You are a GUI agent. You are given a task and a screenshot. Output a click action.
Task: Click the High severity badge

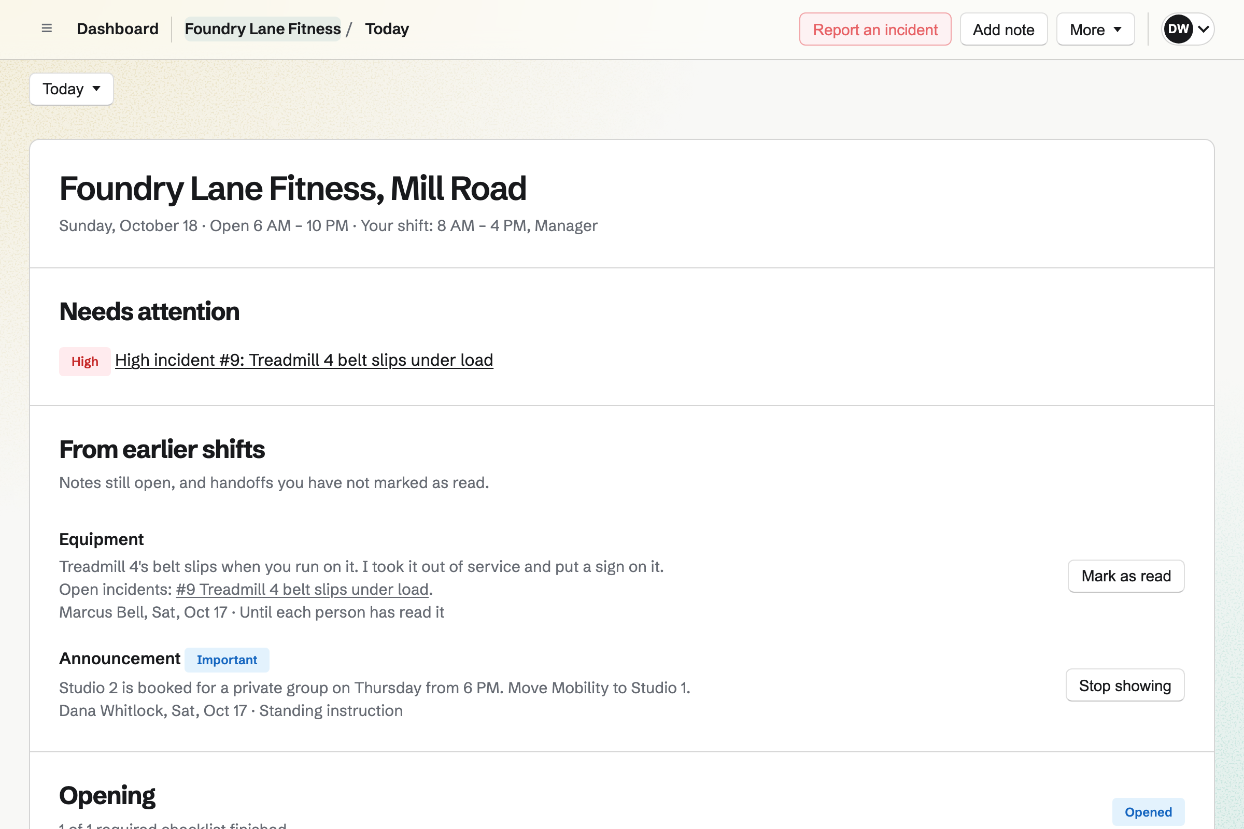[x=84, y=362]
